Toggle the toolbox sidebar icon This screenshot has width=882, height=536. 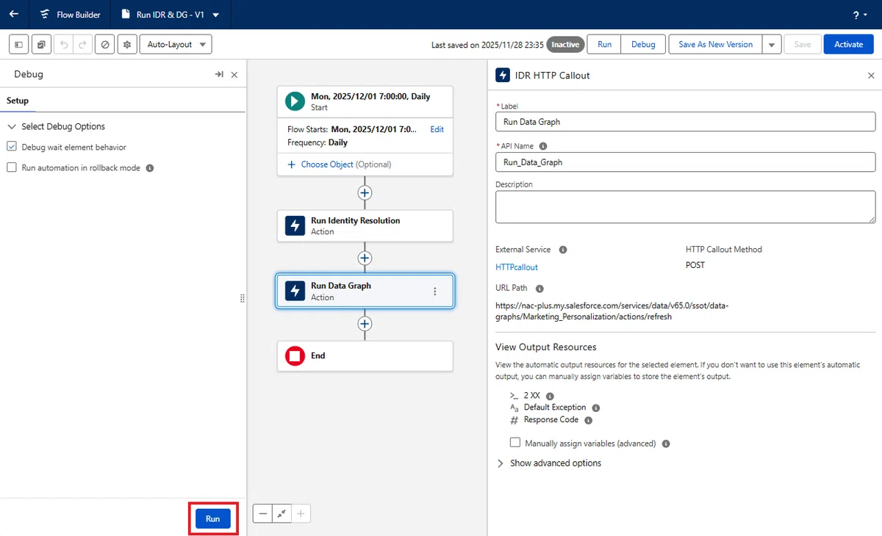click(19, 45)
